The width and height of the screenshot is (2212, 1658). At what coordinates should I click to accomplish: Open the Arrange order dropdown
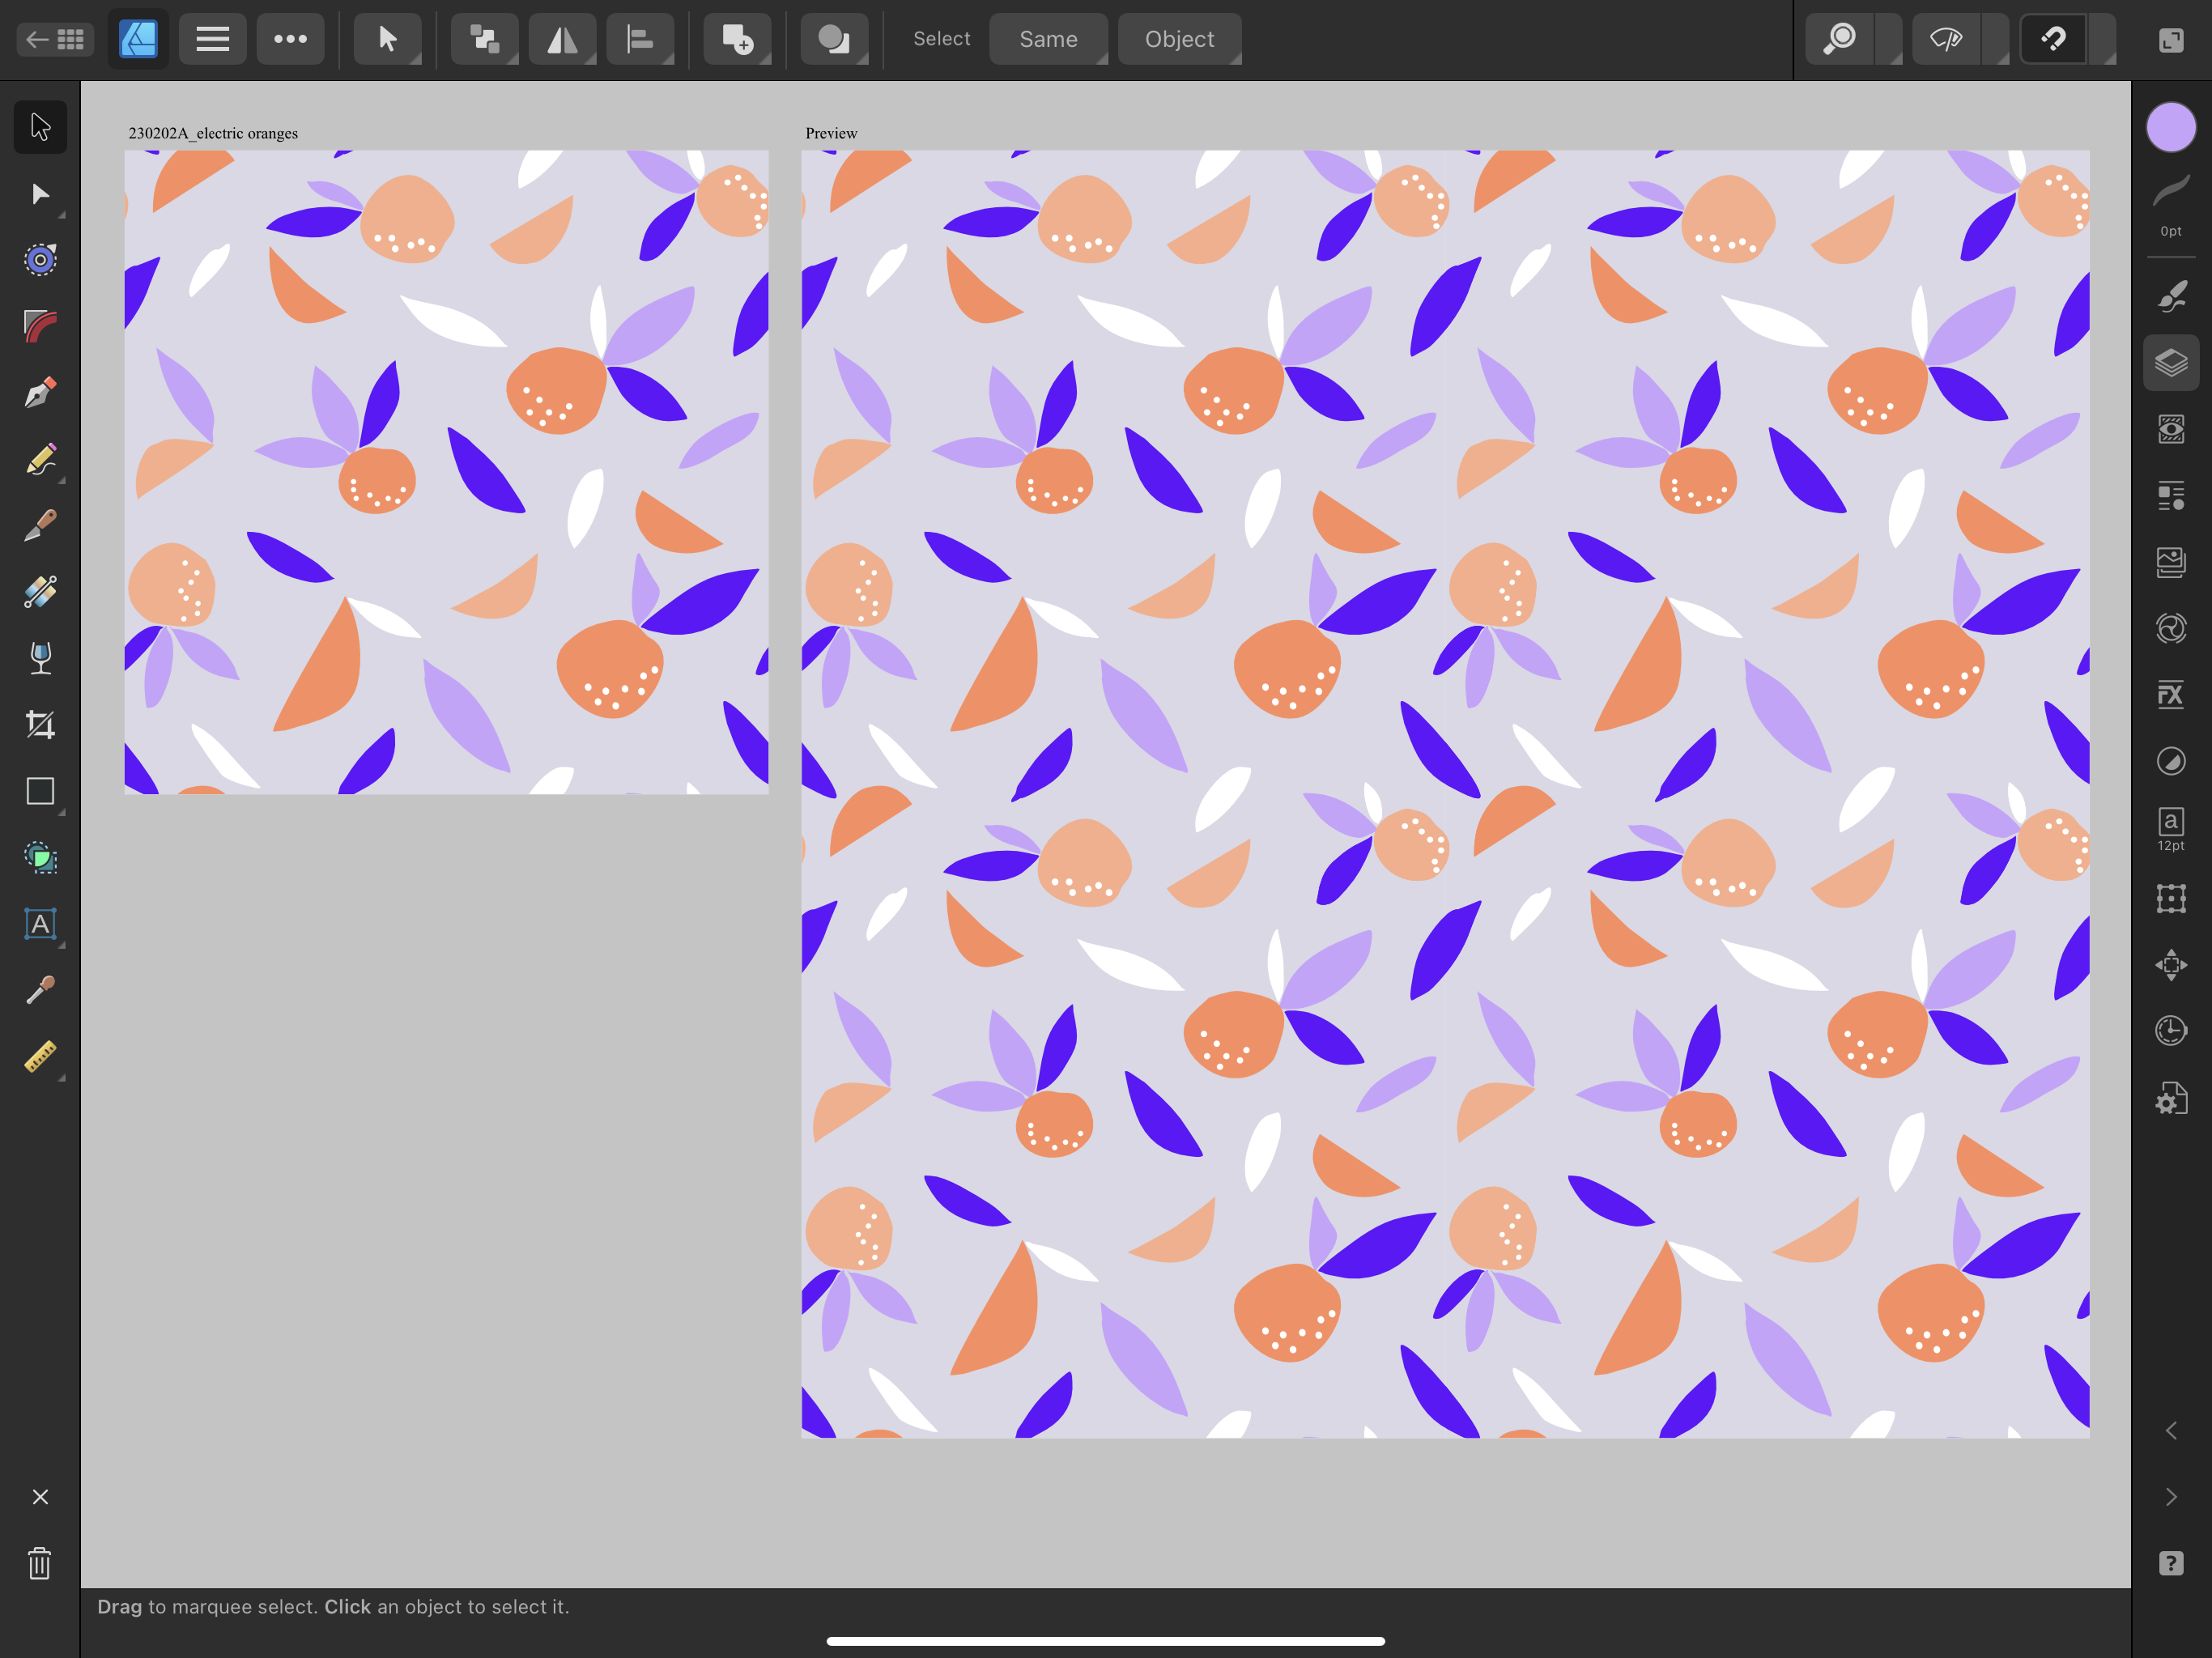pyautogui.click(x=485, y=39)
